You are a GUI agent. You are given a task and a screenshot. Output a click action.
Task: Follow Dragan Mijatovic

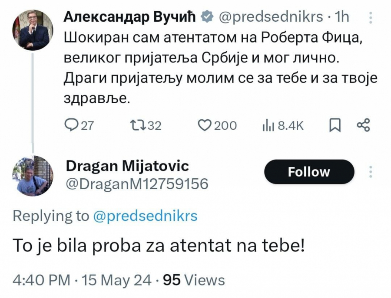pyautogui.click(x=309, y=172)
